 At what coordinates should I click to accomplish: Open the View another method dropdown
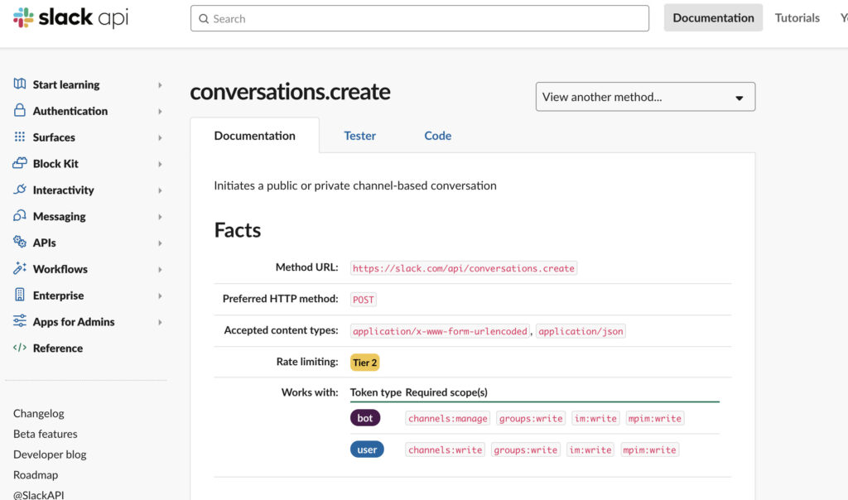click(x=645, y=97)
